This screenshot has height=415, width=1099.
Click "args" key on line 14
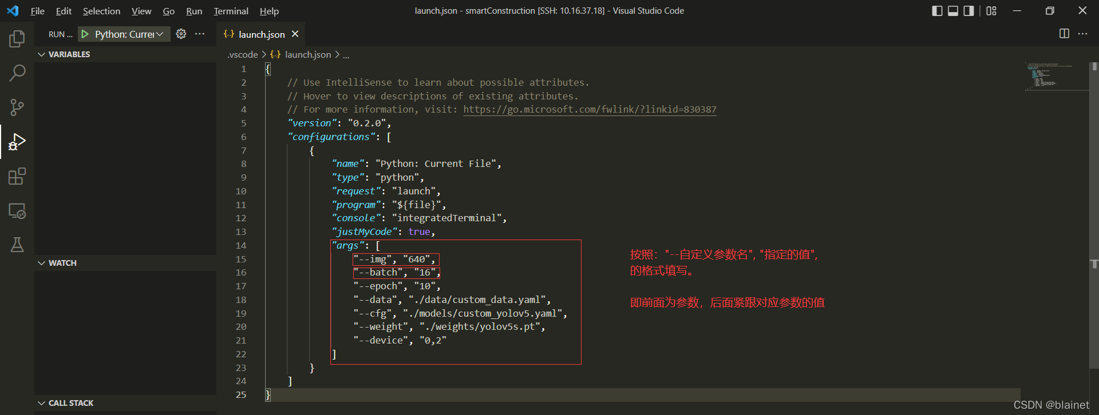pyautogui.click(x=347, y=245)
